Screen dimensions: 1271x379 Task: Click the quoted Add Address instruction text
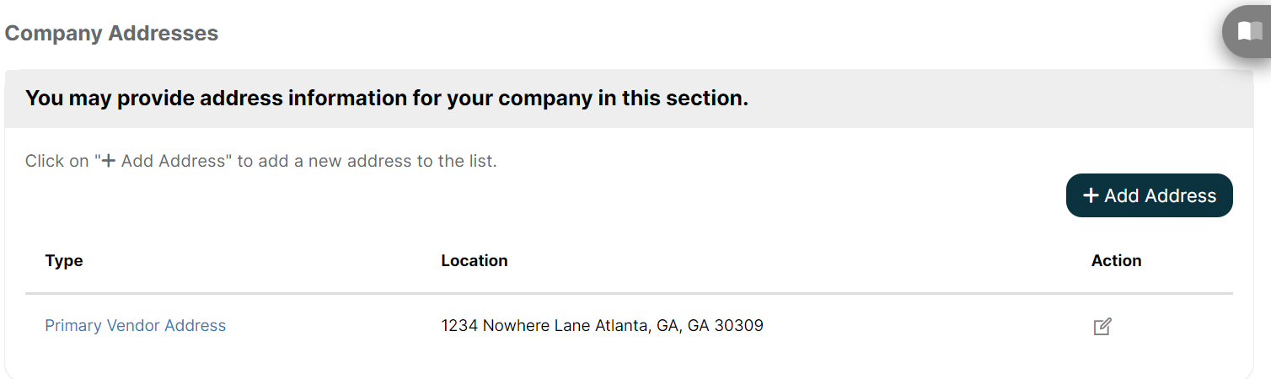point(164,161)
